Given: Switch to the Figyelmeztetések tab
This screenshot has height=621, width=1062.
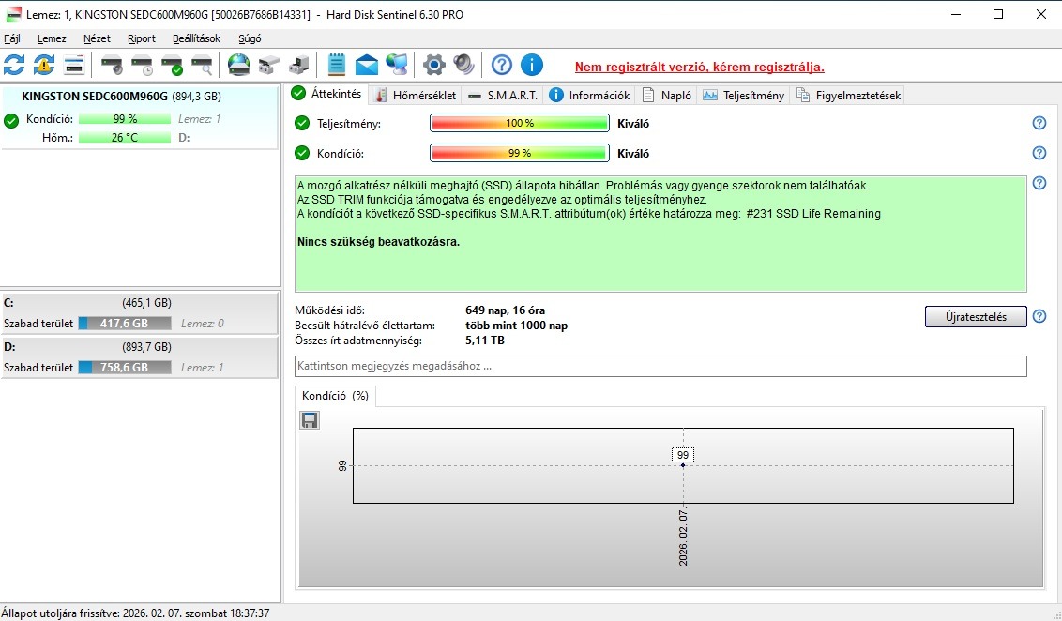Looking at the screenshot, I should tap(849, 96).
